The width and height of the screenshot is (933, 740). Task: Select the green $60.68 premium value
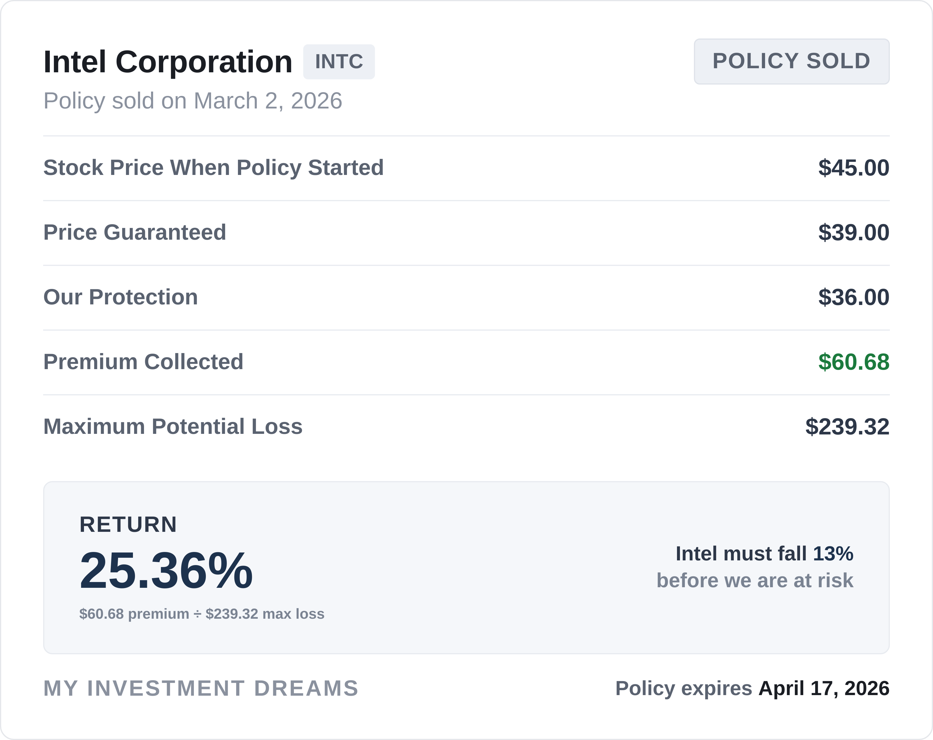click(853, 362)
